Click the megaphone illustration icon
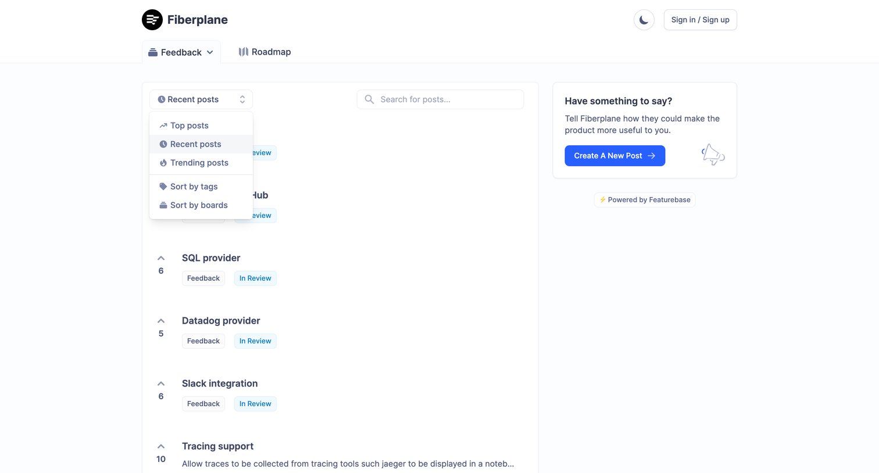The width and height of the screenshot is (879, 473). (713, 155)
